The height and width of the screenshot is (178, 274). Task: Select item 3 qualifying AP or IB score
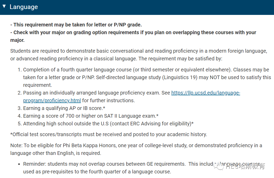point(61,108)
